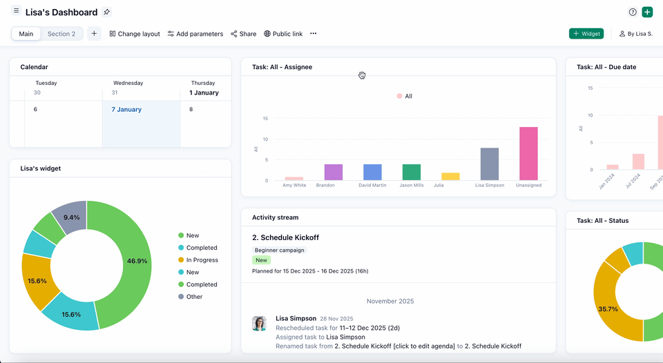Open the three-dots more options menu
Viewport: 663px width, 363px height.
pyautogui.click(x=313, y=34)
